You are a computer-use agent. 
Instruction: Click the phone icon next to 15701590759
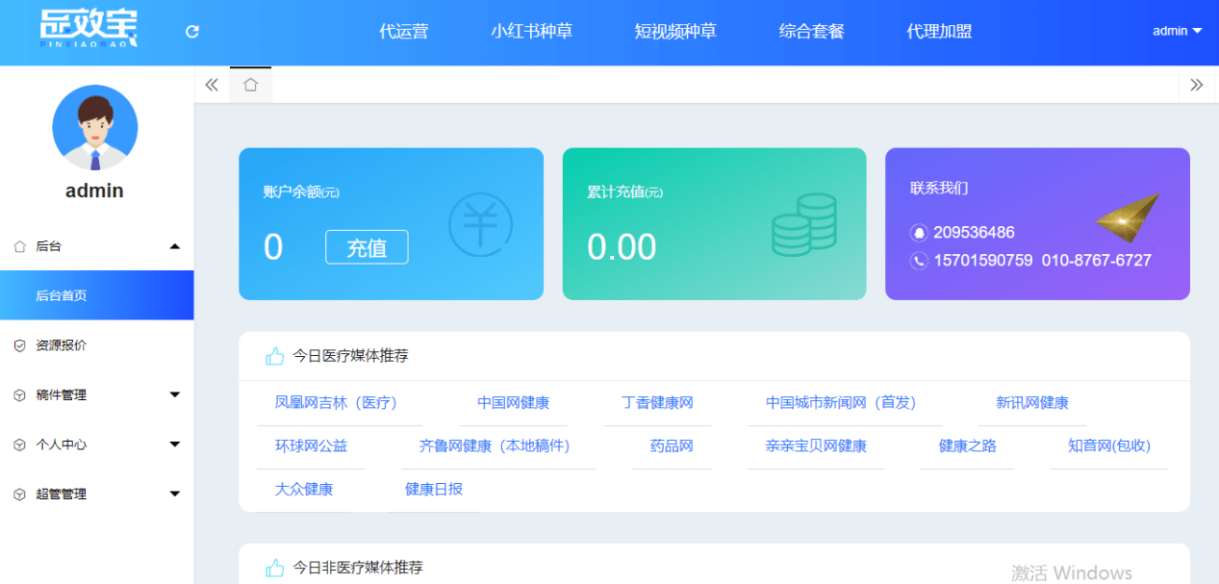(x=918, y=260)
